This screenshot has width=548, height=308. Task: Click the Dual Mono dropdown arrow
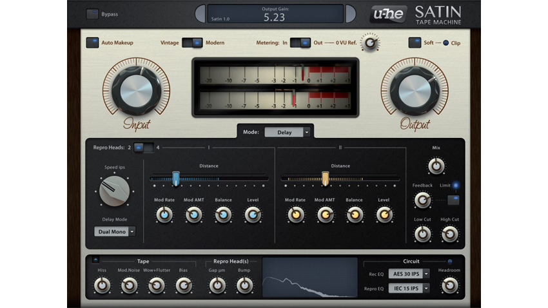132,231
